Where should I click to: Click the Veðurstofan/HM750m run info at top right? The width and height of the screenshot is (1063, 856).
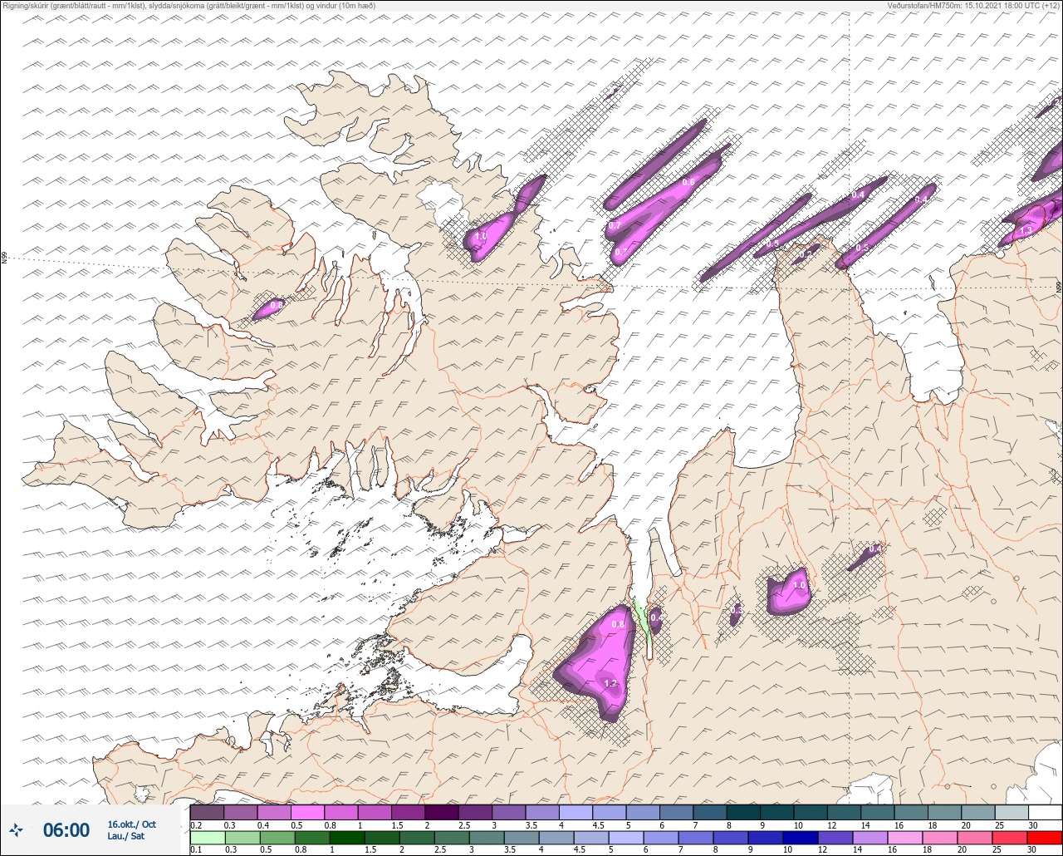pos(973,6)
